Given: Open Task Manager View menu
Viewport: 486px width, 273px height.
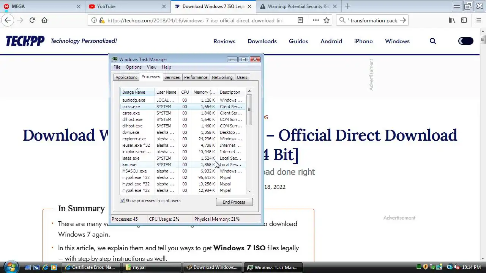Looking at the screenshot, I should [151, 67].
